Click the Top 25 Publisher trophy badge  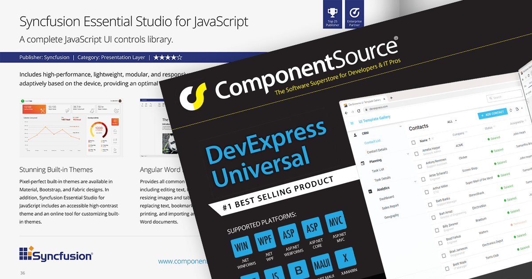coord(332,14)
